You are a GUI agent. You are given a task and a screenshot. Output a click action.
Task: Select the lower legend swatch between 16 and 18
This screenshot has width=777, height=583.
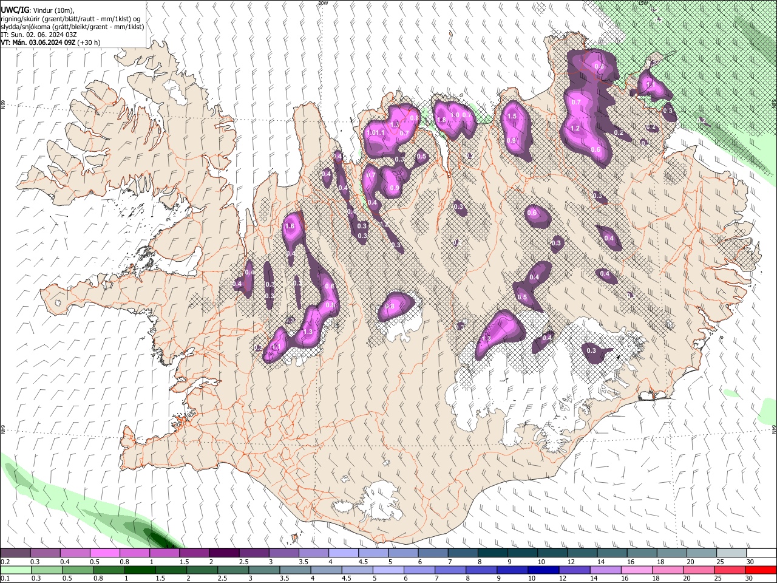tap(637, 570)
